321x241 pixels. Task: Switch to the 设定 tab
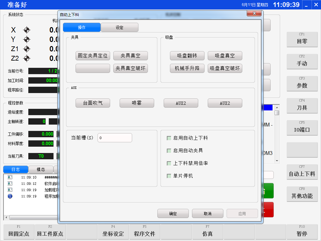point(120,27)
